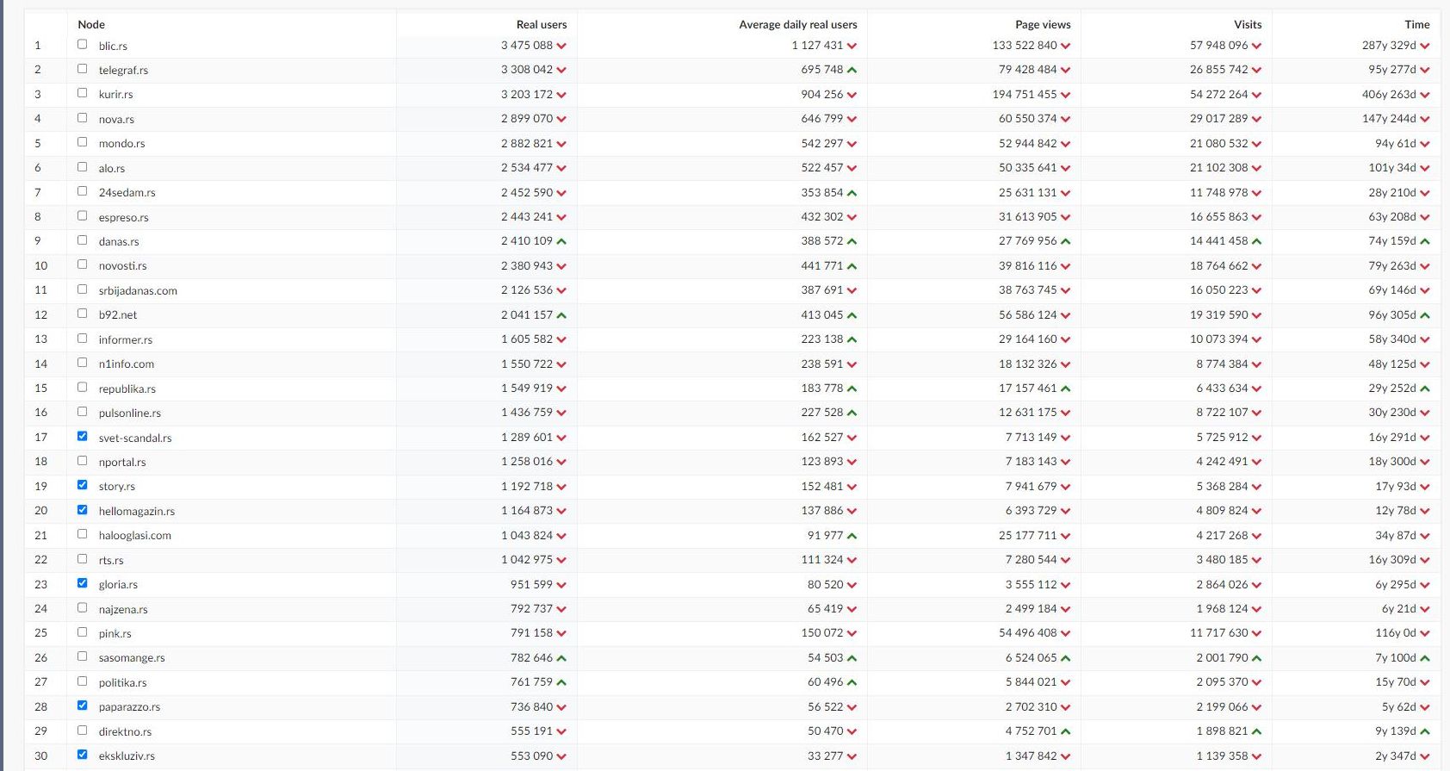1450x771 pixels.
Task: Click red down arrow beside mondo.rs time
Action: pos(1425,144)
